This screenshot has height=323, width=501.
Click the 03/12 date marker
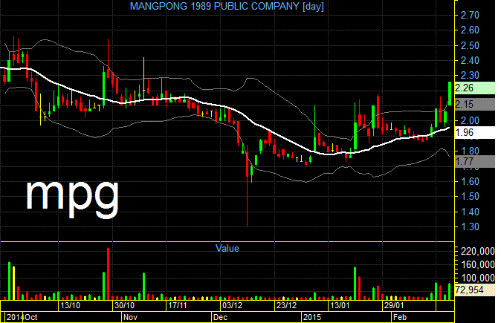coord(232,305)
